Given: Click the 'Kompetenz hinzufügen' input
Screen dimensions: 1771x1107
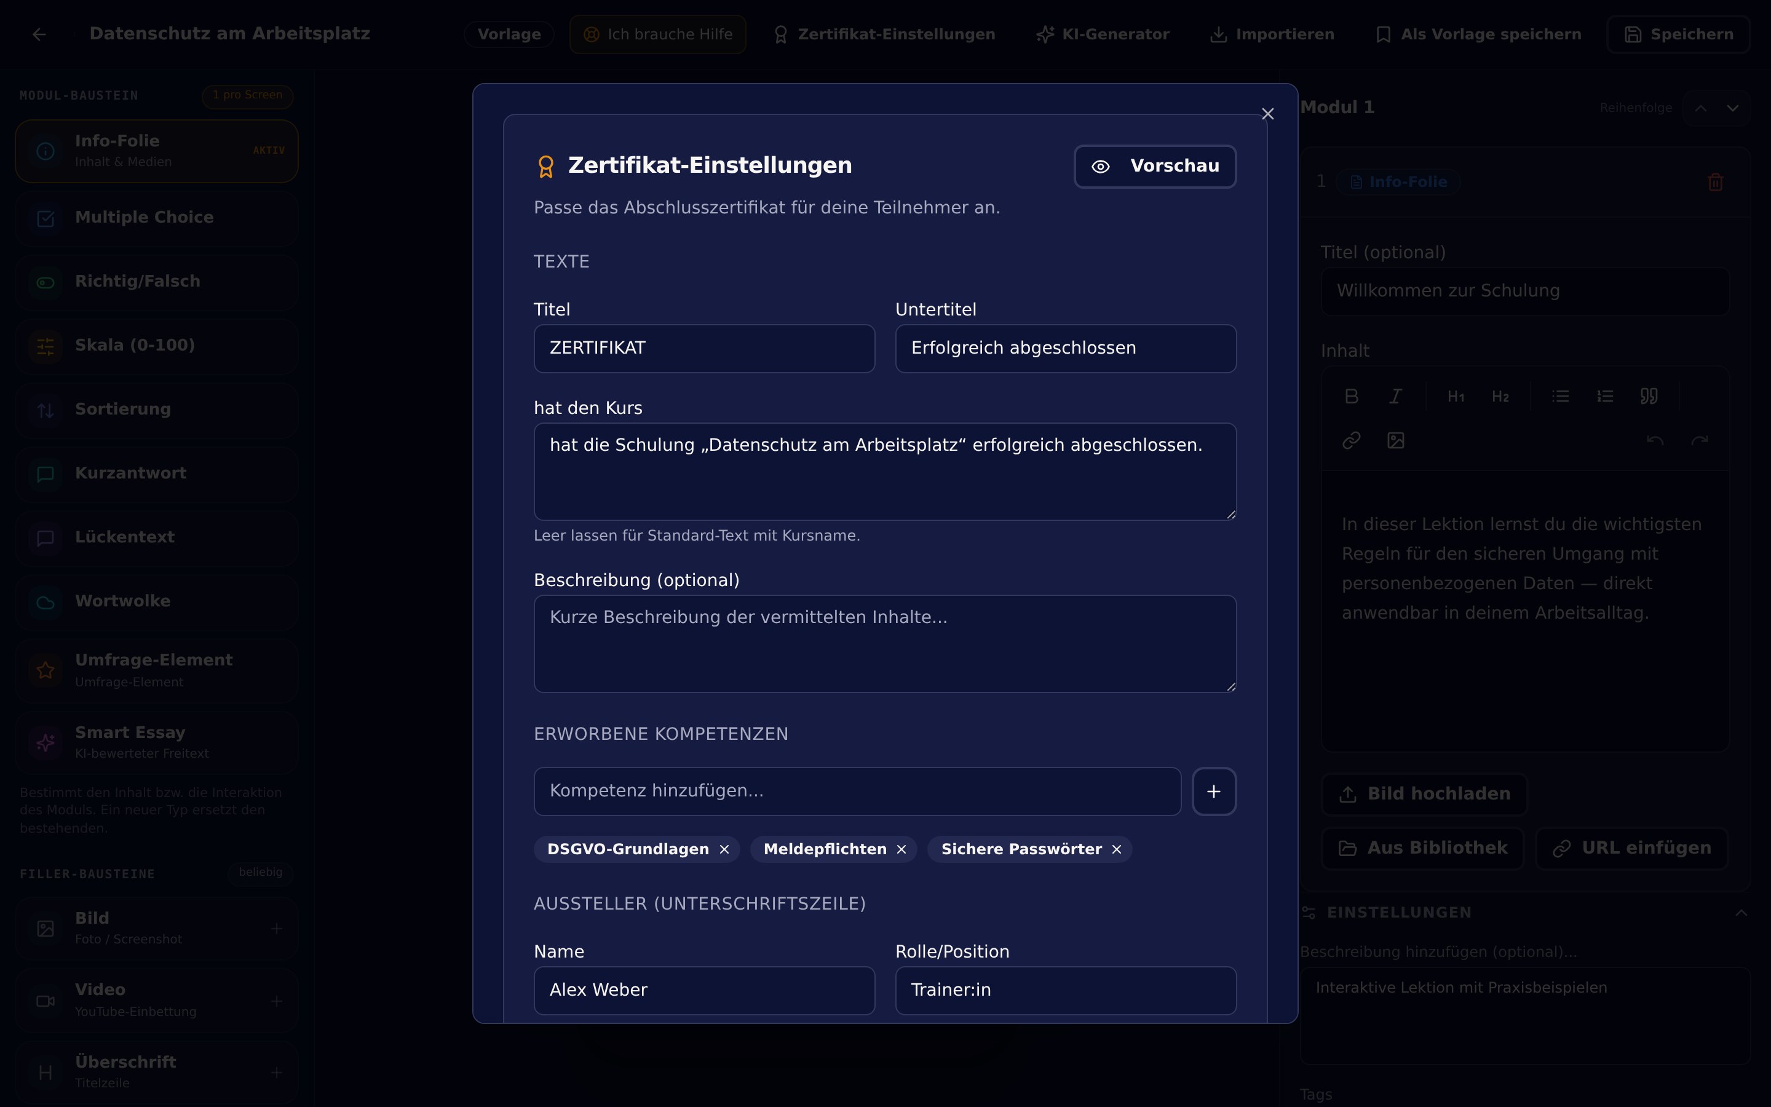Looking at the screenshot, I should (857, 792).
